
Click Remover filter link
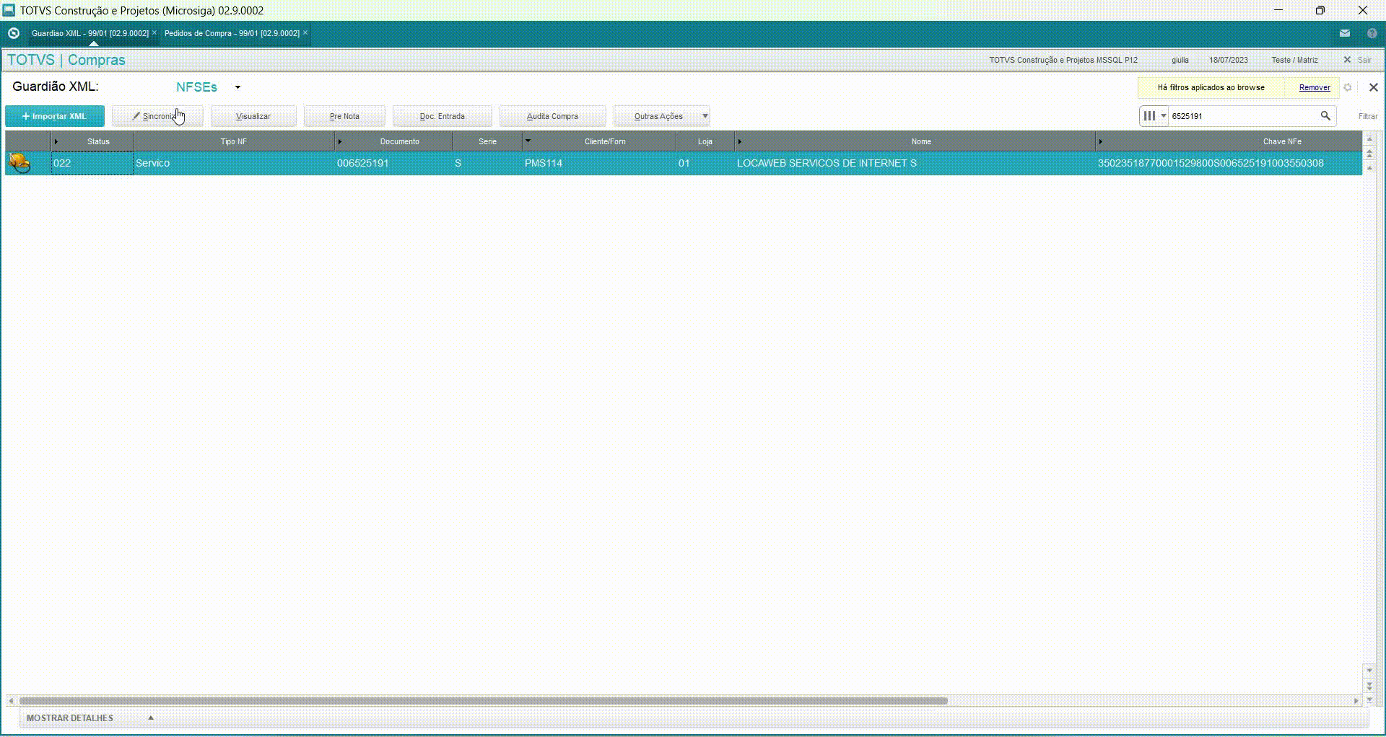pos(1315,87)
